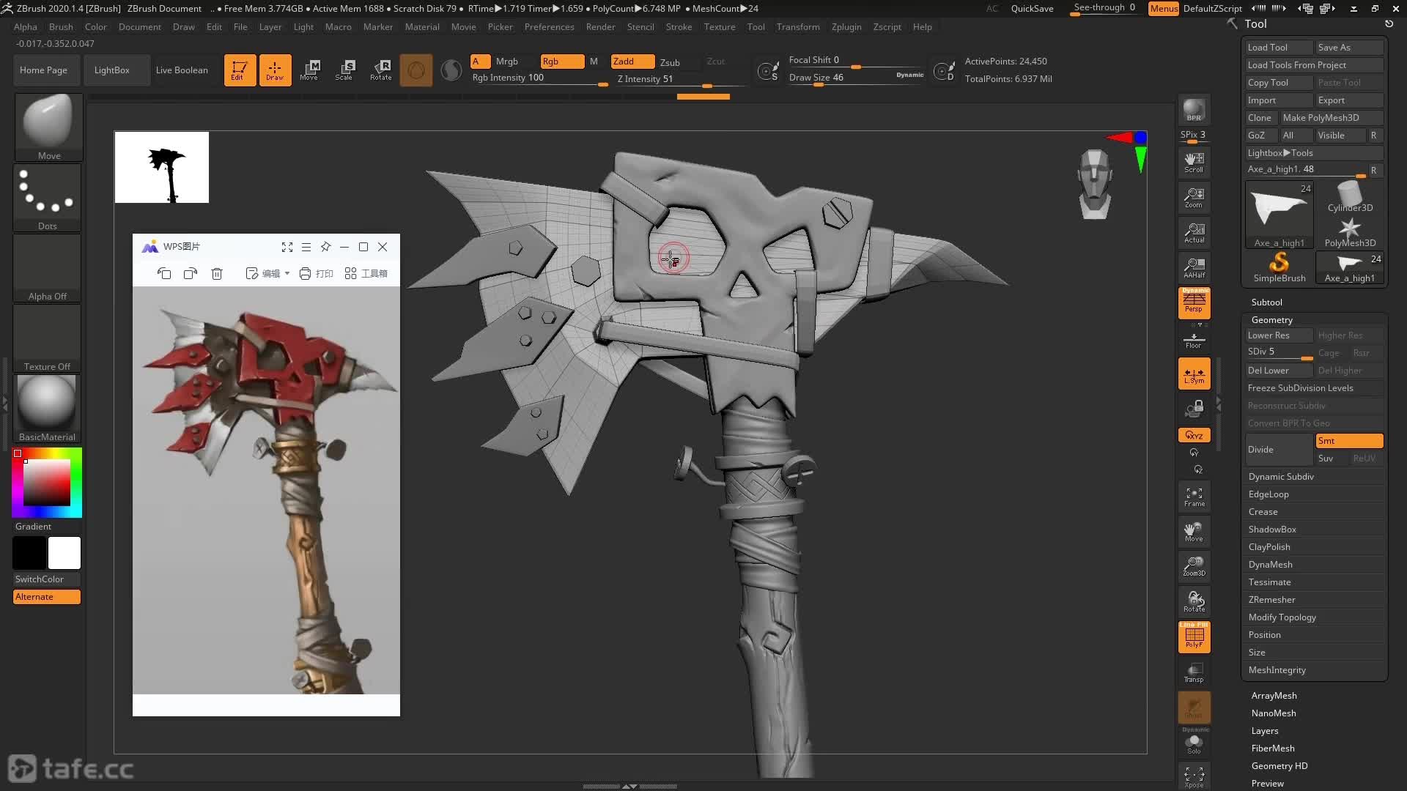Expand the ArrayMesh section

1274,696
